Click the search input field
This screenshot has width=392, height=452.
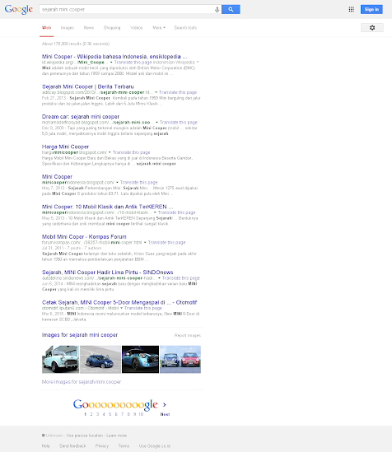[127, 10]
